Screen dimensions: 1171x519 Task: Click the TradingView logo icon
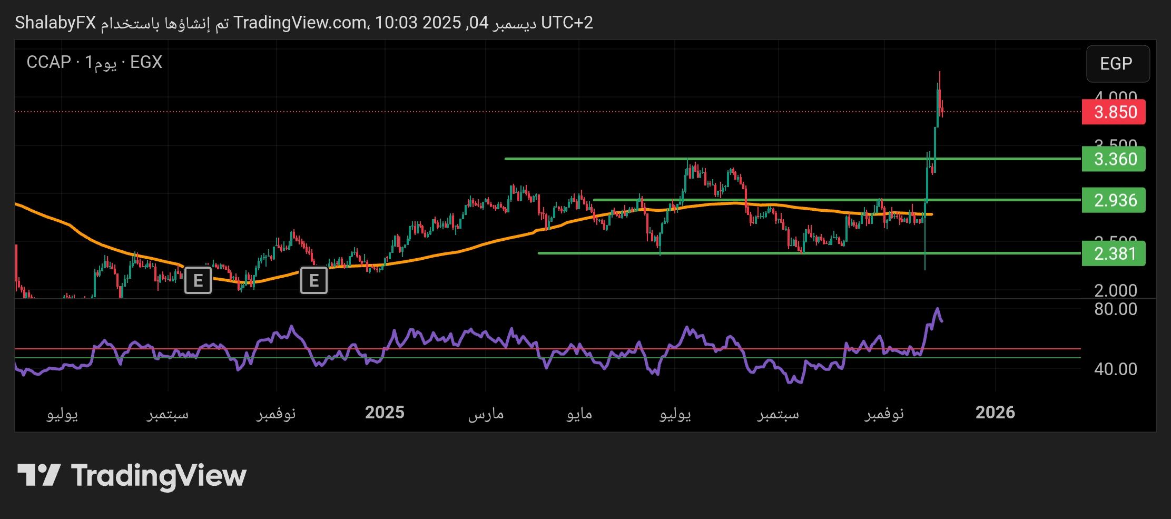click(39, 475)
